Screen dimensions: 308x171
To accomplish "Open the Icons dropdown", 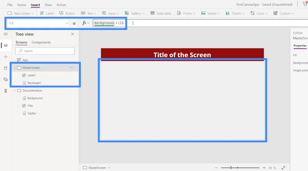I will pyautogui.click(x=259, y=13).
